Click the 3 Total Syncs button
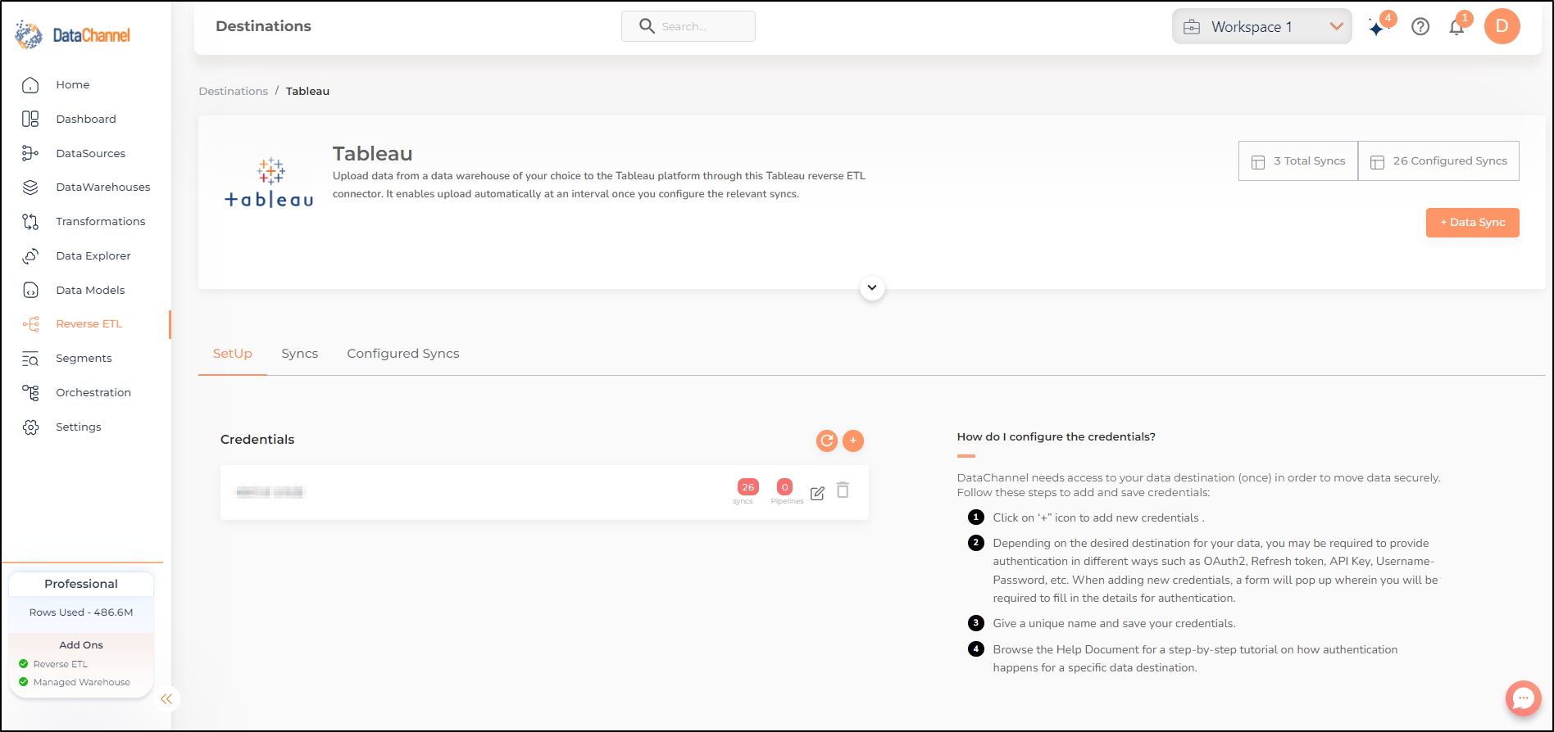 pos(1298,161)
